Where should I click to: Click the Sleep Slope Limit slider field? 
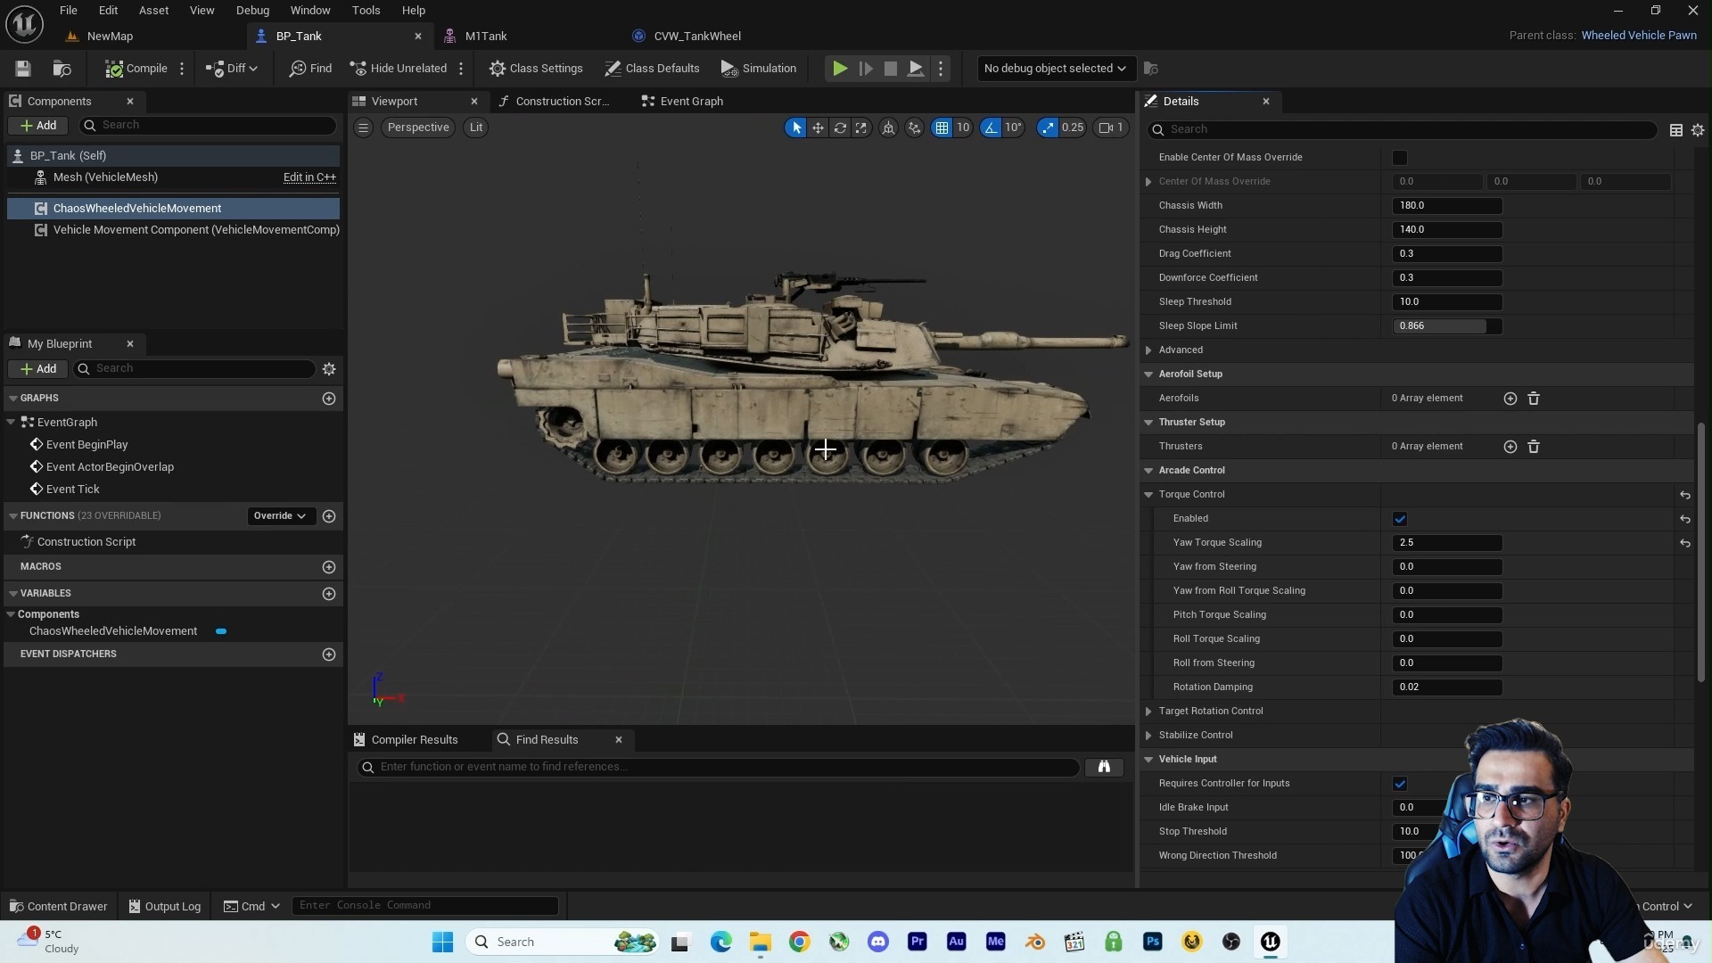[1447, 326]
